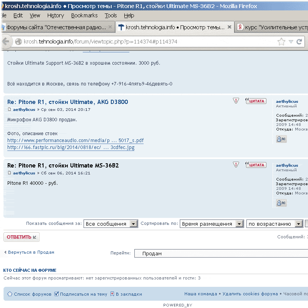Click Вернуться в Продам link
The height and width of the screenshot is (308, 308).
[x=31, y=252]
